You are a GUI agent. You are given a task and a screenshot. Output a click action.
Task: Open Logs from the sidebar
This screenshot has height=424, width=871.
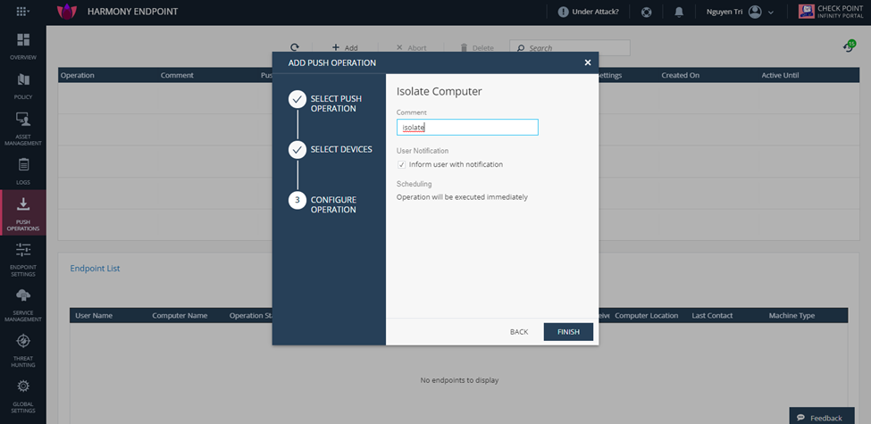(22, 170)
